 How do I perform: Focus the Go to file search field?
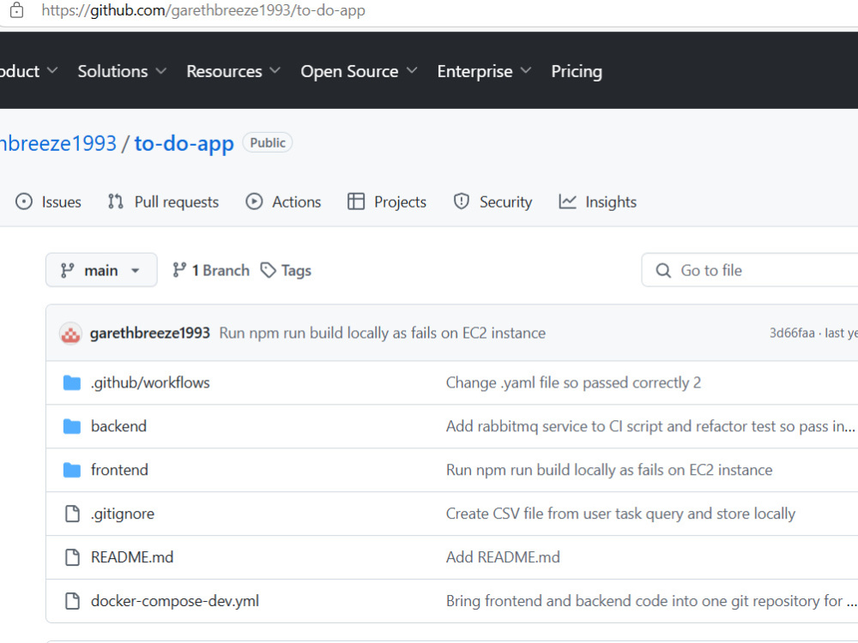pos(750,270)
